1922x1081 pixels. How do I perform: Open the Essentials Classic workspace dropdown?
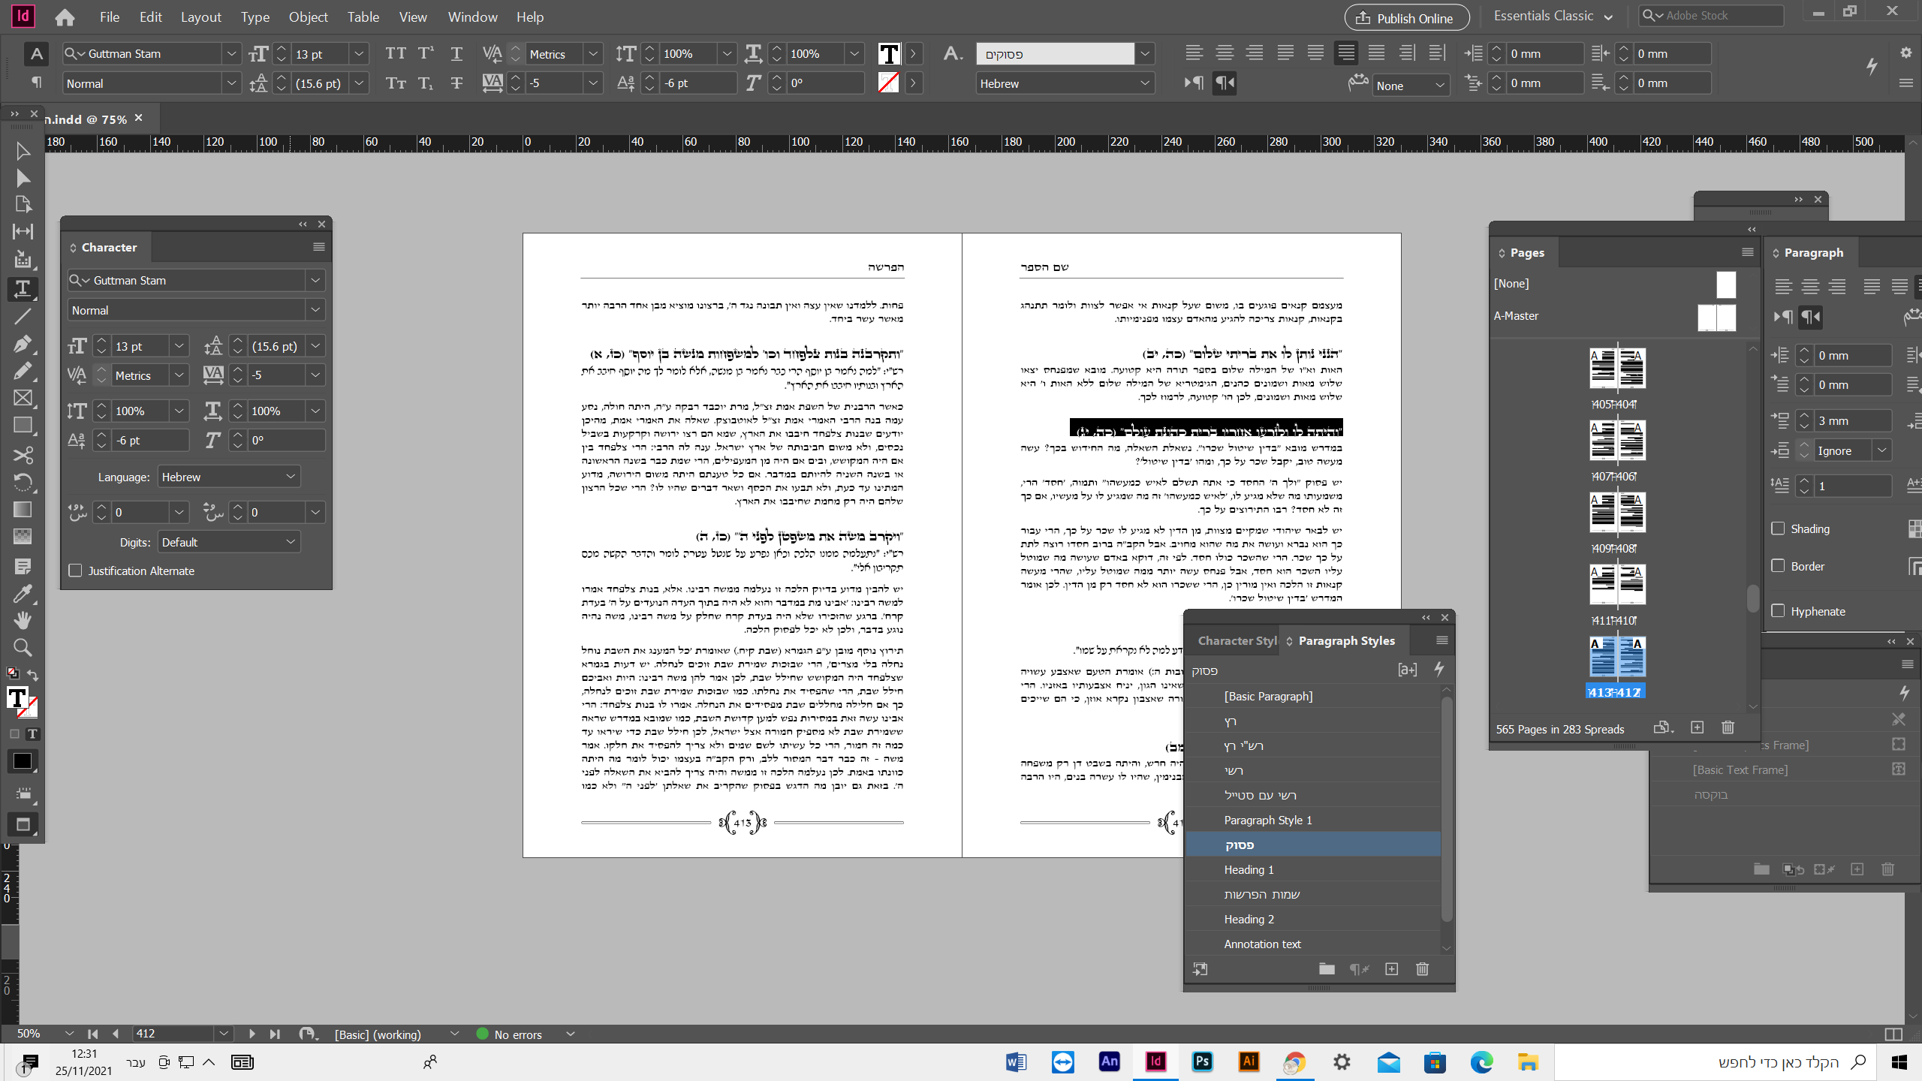[x=1553, y=17]
